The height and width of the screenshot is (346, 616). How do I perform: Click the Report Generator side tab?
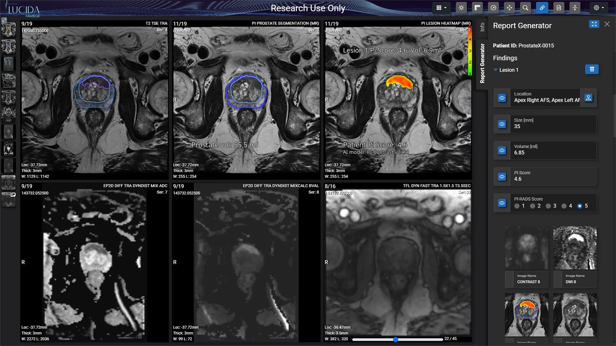point(482,63)
